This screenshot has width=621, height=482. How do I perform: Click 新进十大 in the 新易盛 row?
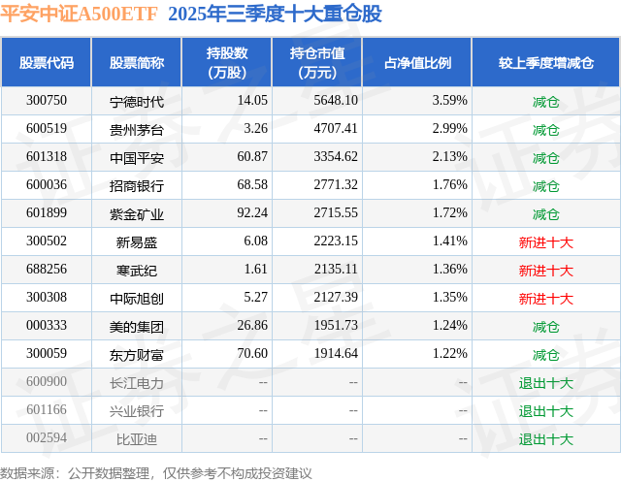pos(546,242)
